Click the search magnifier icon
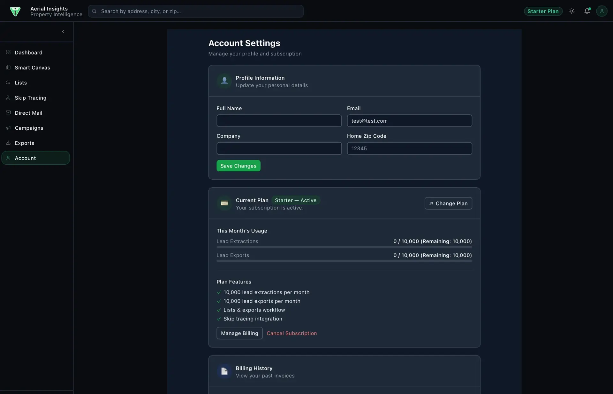Viewport: 613px width, 394px height. pos(94,11)
